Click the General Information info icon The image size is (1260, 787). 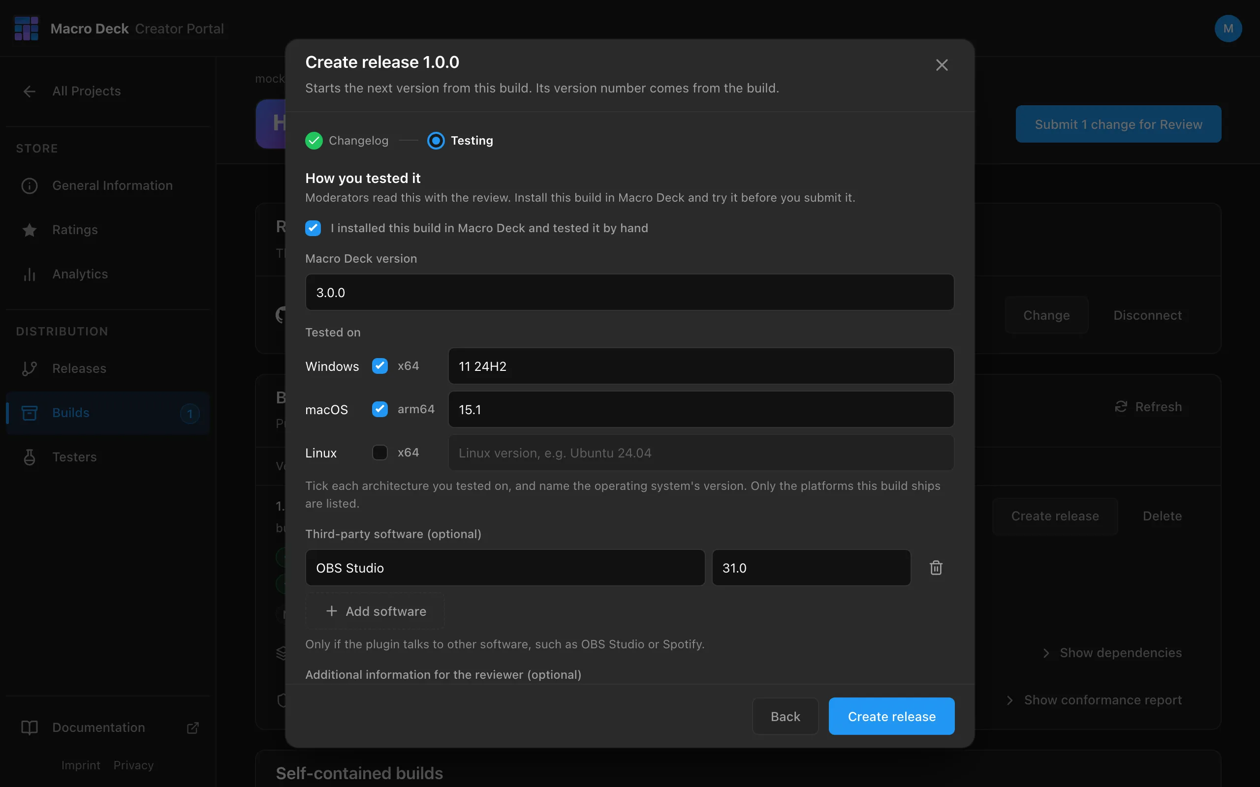click(x=29, y=186)
